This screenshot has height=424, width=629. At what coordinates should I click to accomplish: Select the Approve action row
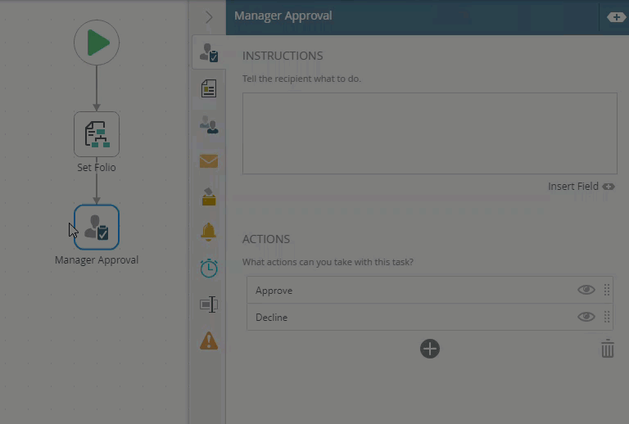point(430,290)
